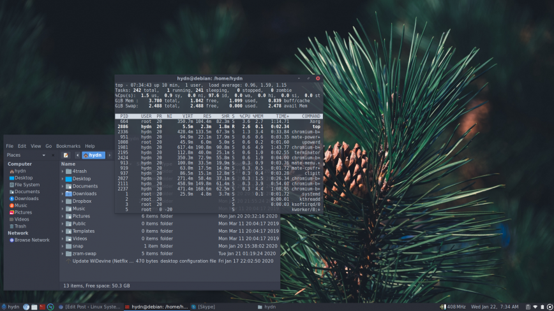Viewport: 554px width, 311px height.
Task: Select the Public folder icon
Action: point(69,224)
